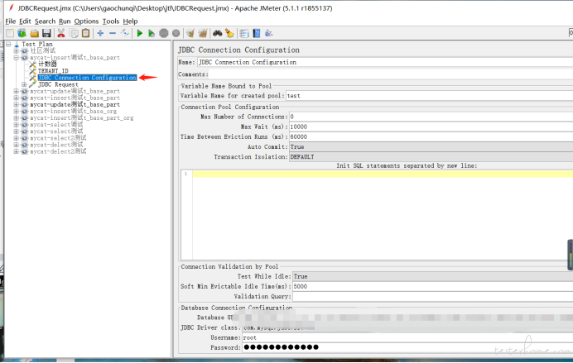Select the Test Plan tree item
Image resolution: width=573 pixels, height=363 pixels.
pyautogui.click(x=37, y=44)
